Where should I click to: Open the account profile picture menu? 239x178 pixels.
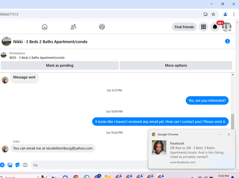click(x=227, y=27)
